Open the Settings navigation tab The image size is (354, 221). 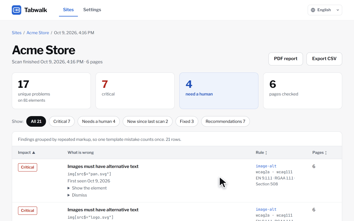click(x=92, y=10)
